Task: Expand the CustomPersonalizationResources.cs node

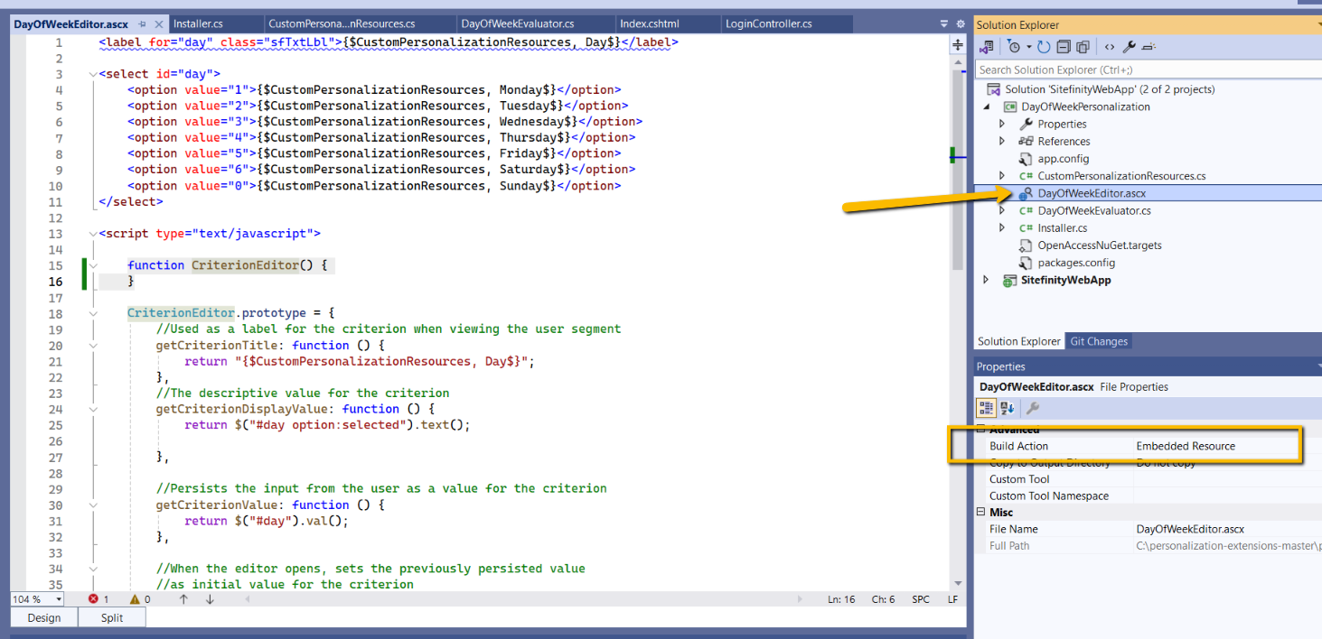Action: 1001,176
